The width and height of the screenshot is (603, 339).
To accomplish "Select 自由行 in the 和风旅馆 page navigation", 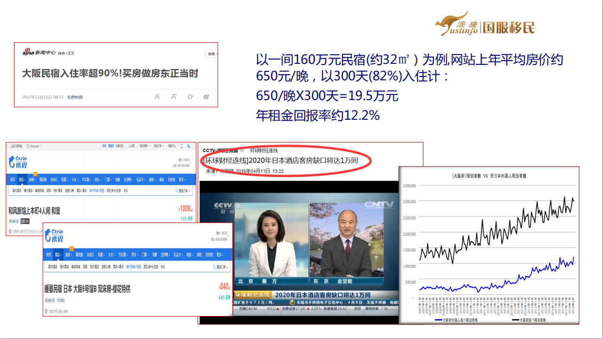I will [x=54, y=180].
